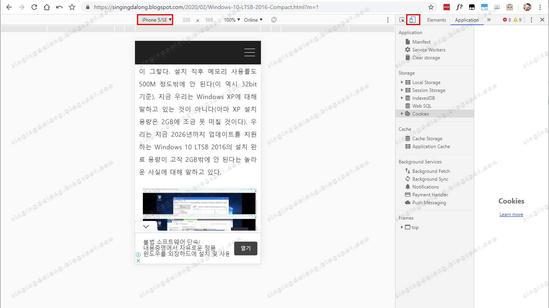Screen dimensions: 549x308
Task: Click the Learn more link under Cookies
Action: tap(511, 214)
